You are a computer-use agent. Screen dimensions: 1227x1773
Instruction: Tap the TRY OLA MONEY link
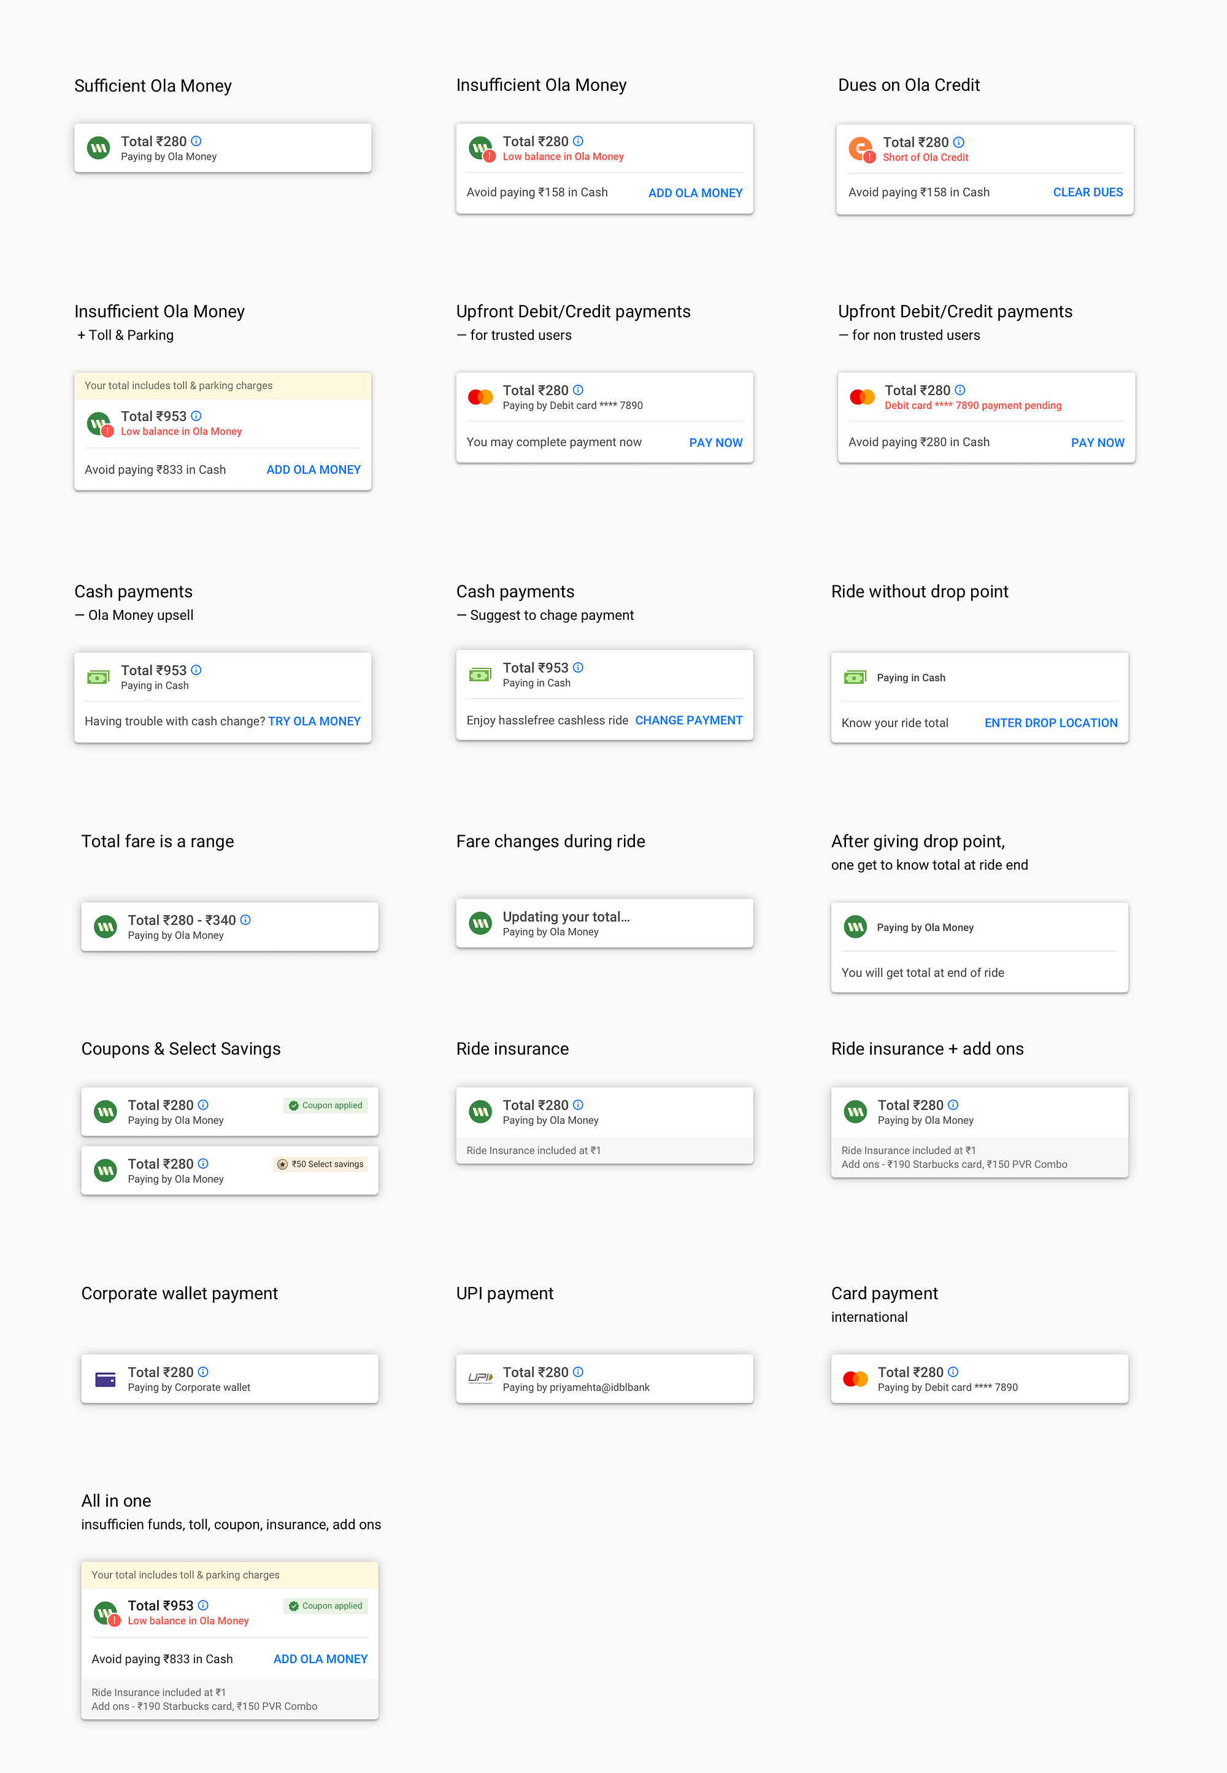point(315,721)
